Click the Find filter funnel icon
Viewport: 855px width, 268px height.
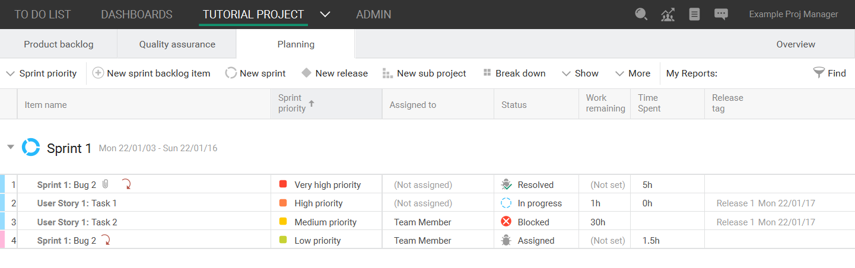pos(819,73)
